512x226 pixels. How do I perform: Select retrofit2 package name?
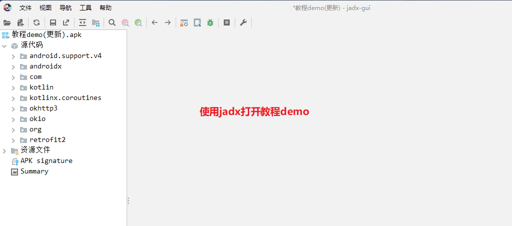click(x=48, y=139)
